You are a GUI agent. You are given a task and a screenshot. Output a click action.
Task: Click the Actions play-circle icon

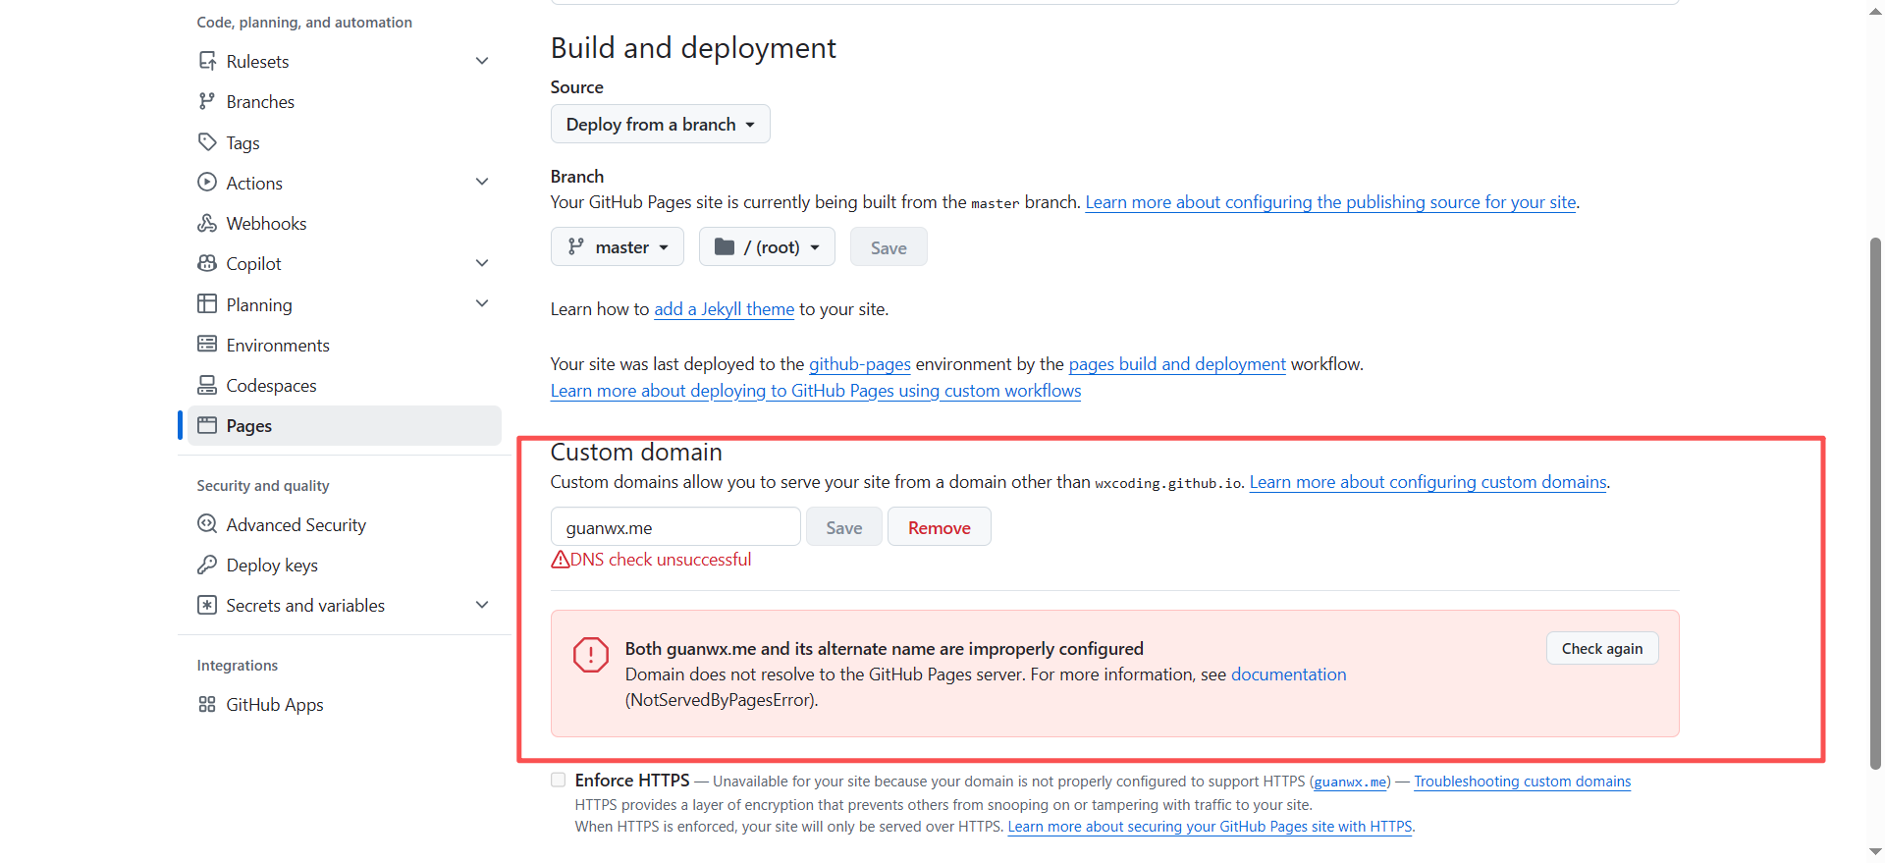(x=207, y=183)
